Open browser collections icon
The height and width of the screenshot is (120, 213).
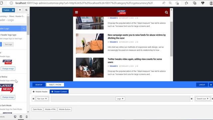pos(194,3)
